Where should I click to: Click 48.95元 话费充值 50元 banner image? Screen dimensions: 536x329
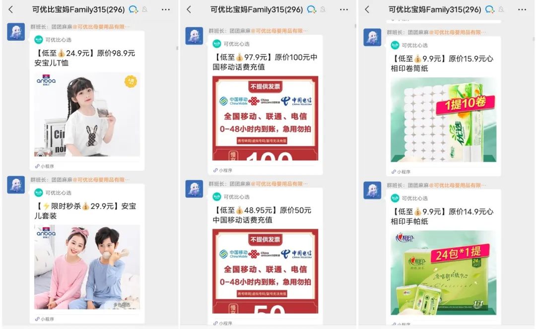265,271
